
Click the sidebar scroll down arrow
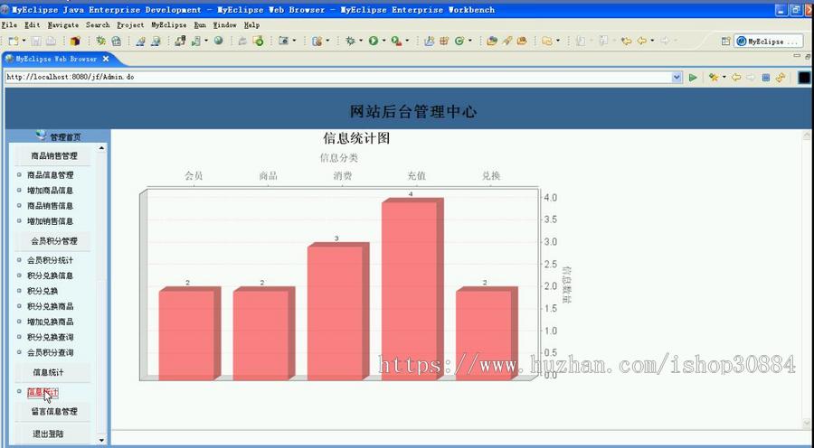pos(101,440)
